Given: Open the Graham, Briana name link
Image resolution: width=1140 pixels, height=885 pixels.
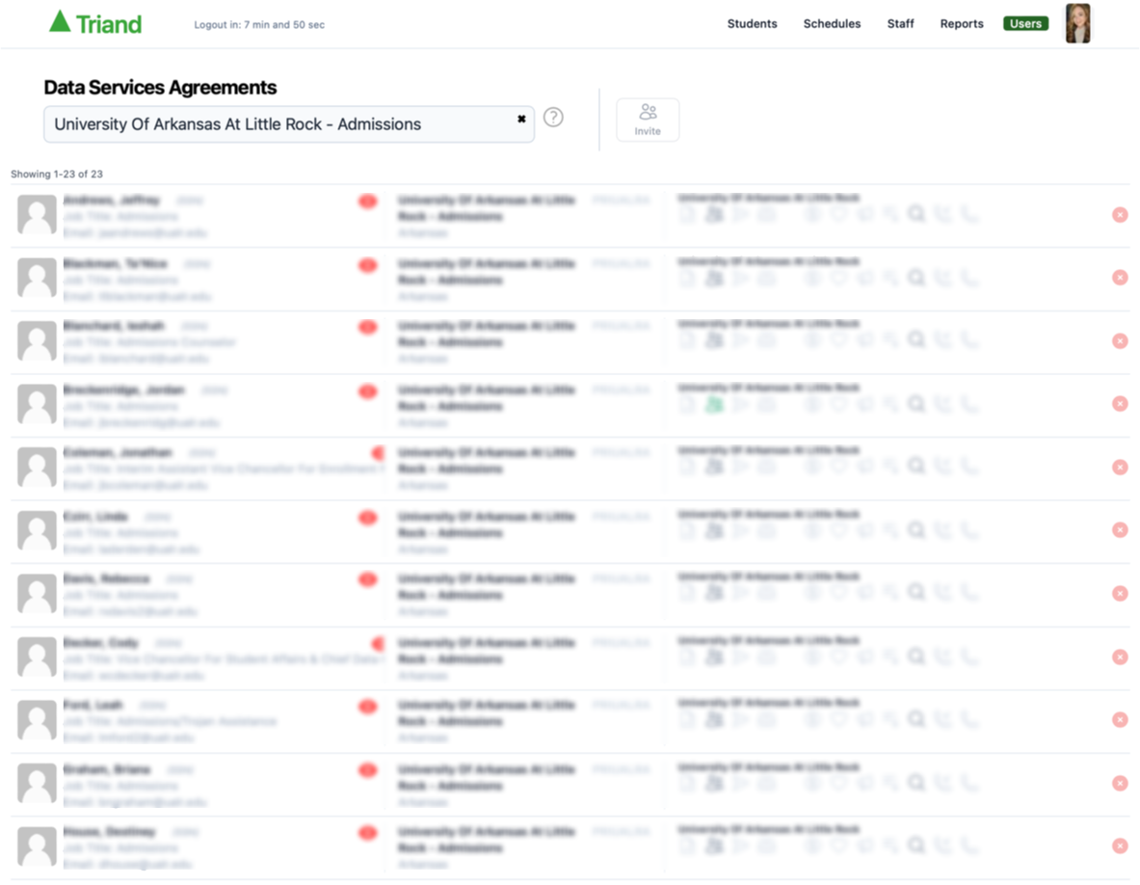Looking at the screenshot, I should [107, 769].
